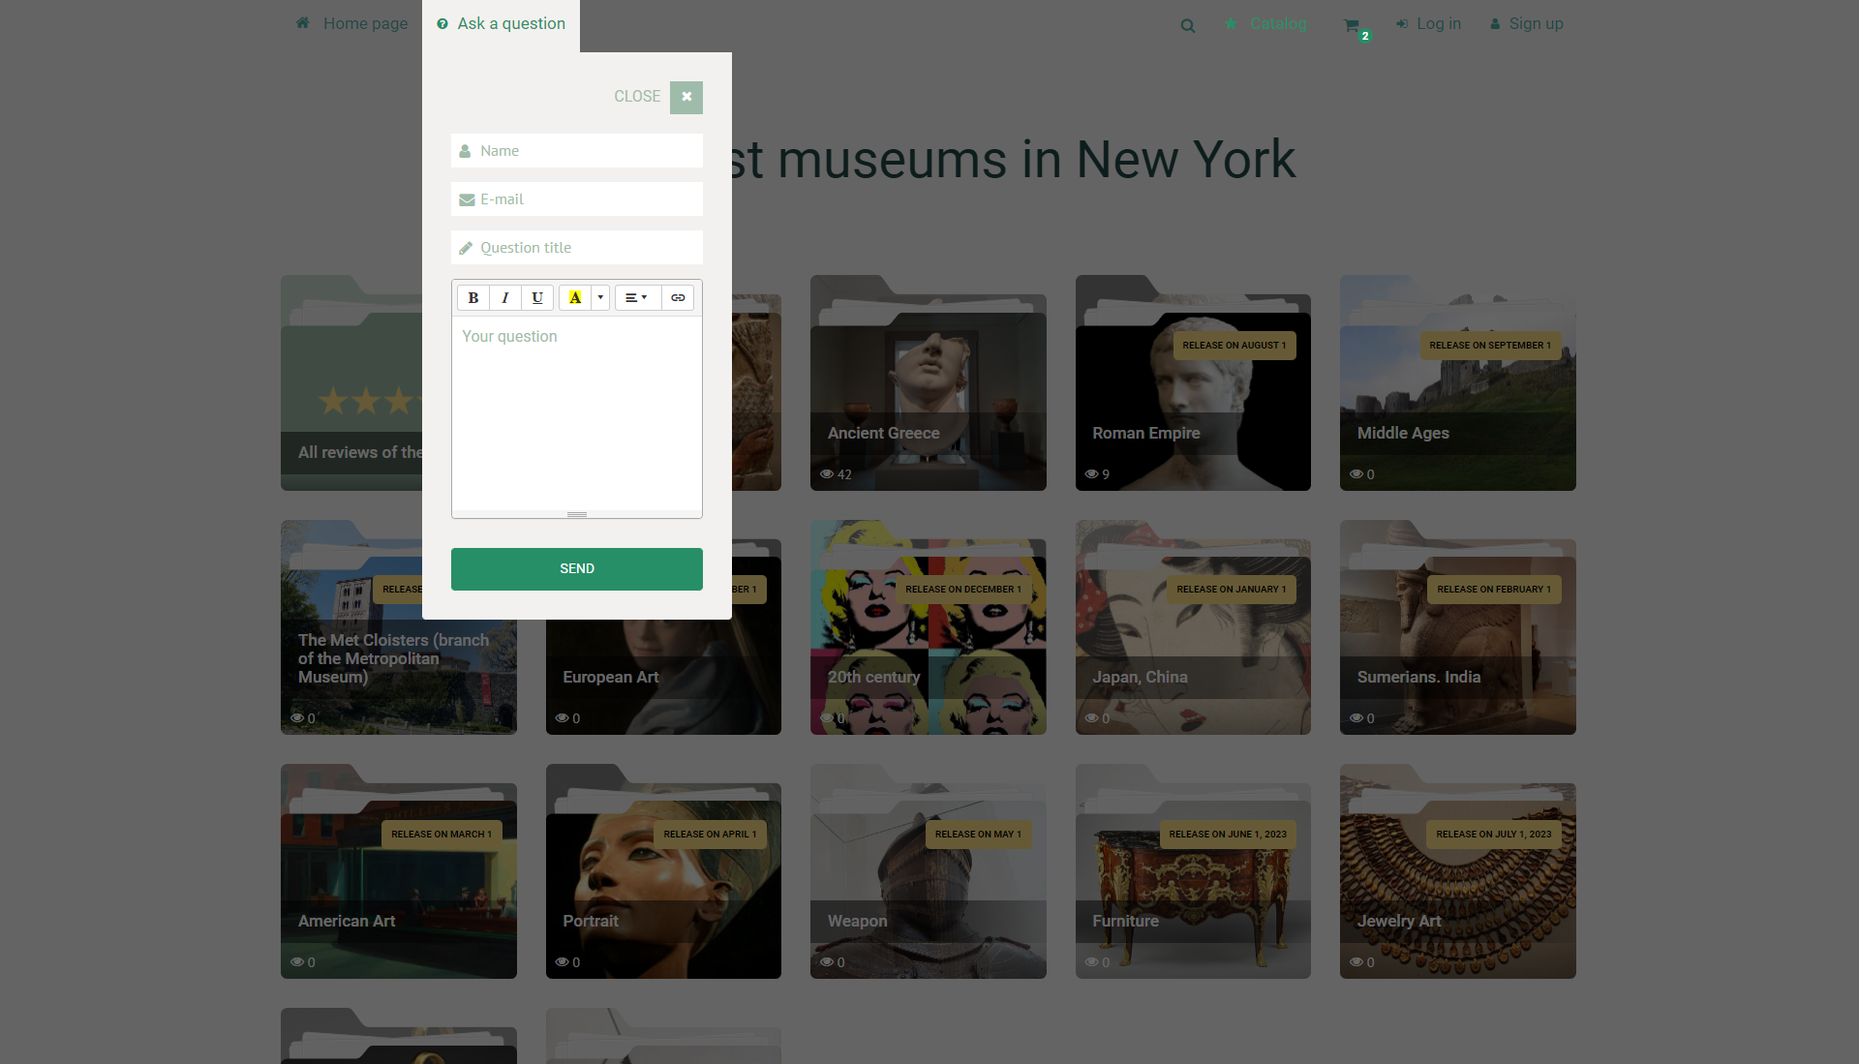
Task: Open paragraph alignment dropdown
Action: click(x=637, y=298)
